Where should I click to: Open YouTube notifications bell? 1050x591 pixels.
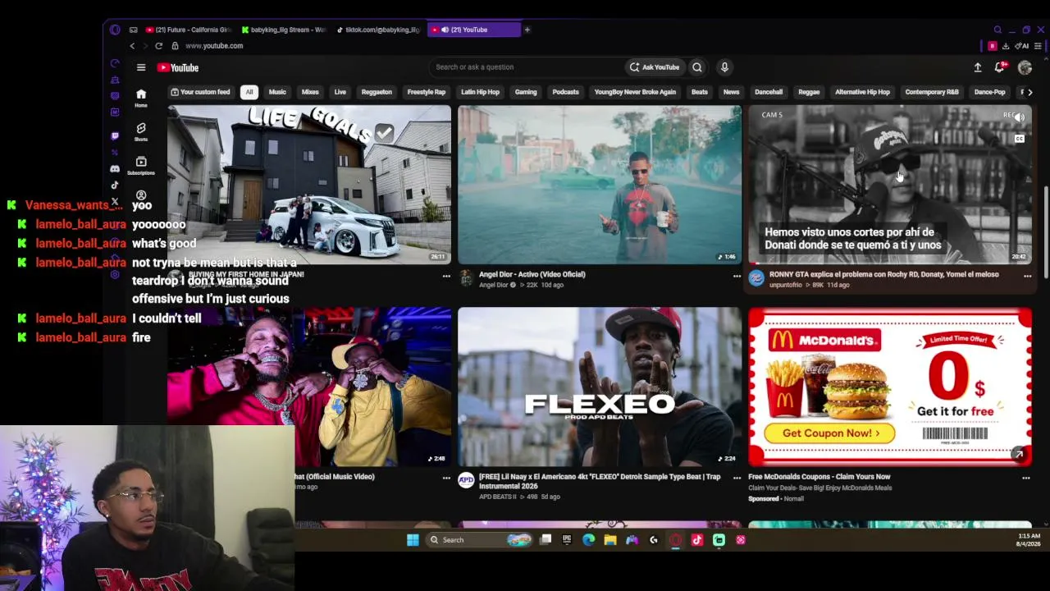click(1000, 67)
